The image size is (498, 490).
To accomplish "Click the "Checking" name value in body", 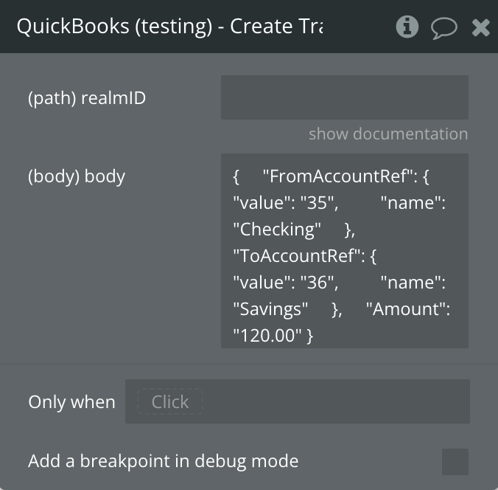I will point(276,230).
